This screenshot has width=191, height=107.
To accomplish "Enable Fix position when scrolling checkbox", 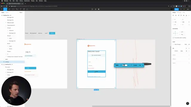I will click(173, 38).
